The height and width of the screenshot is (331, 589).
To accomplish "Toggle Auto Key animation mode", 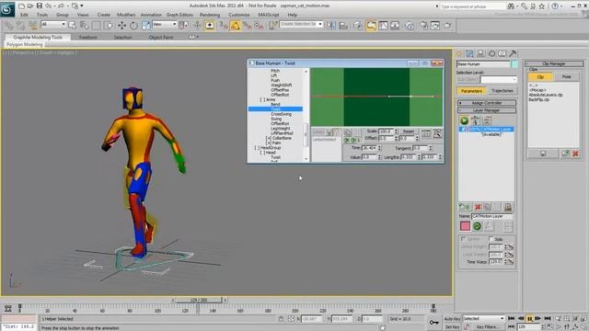I will [x=452, y=319].
